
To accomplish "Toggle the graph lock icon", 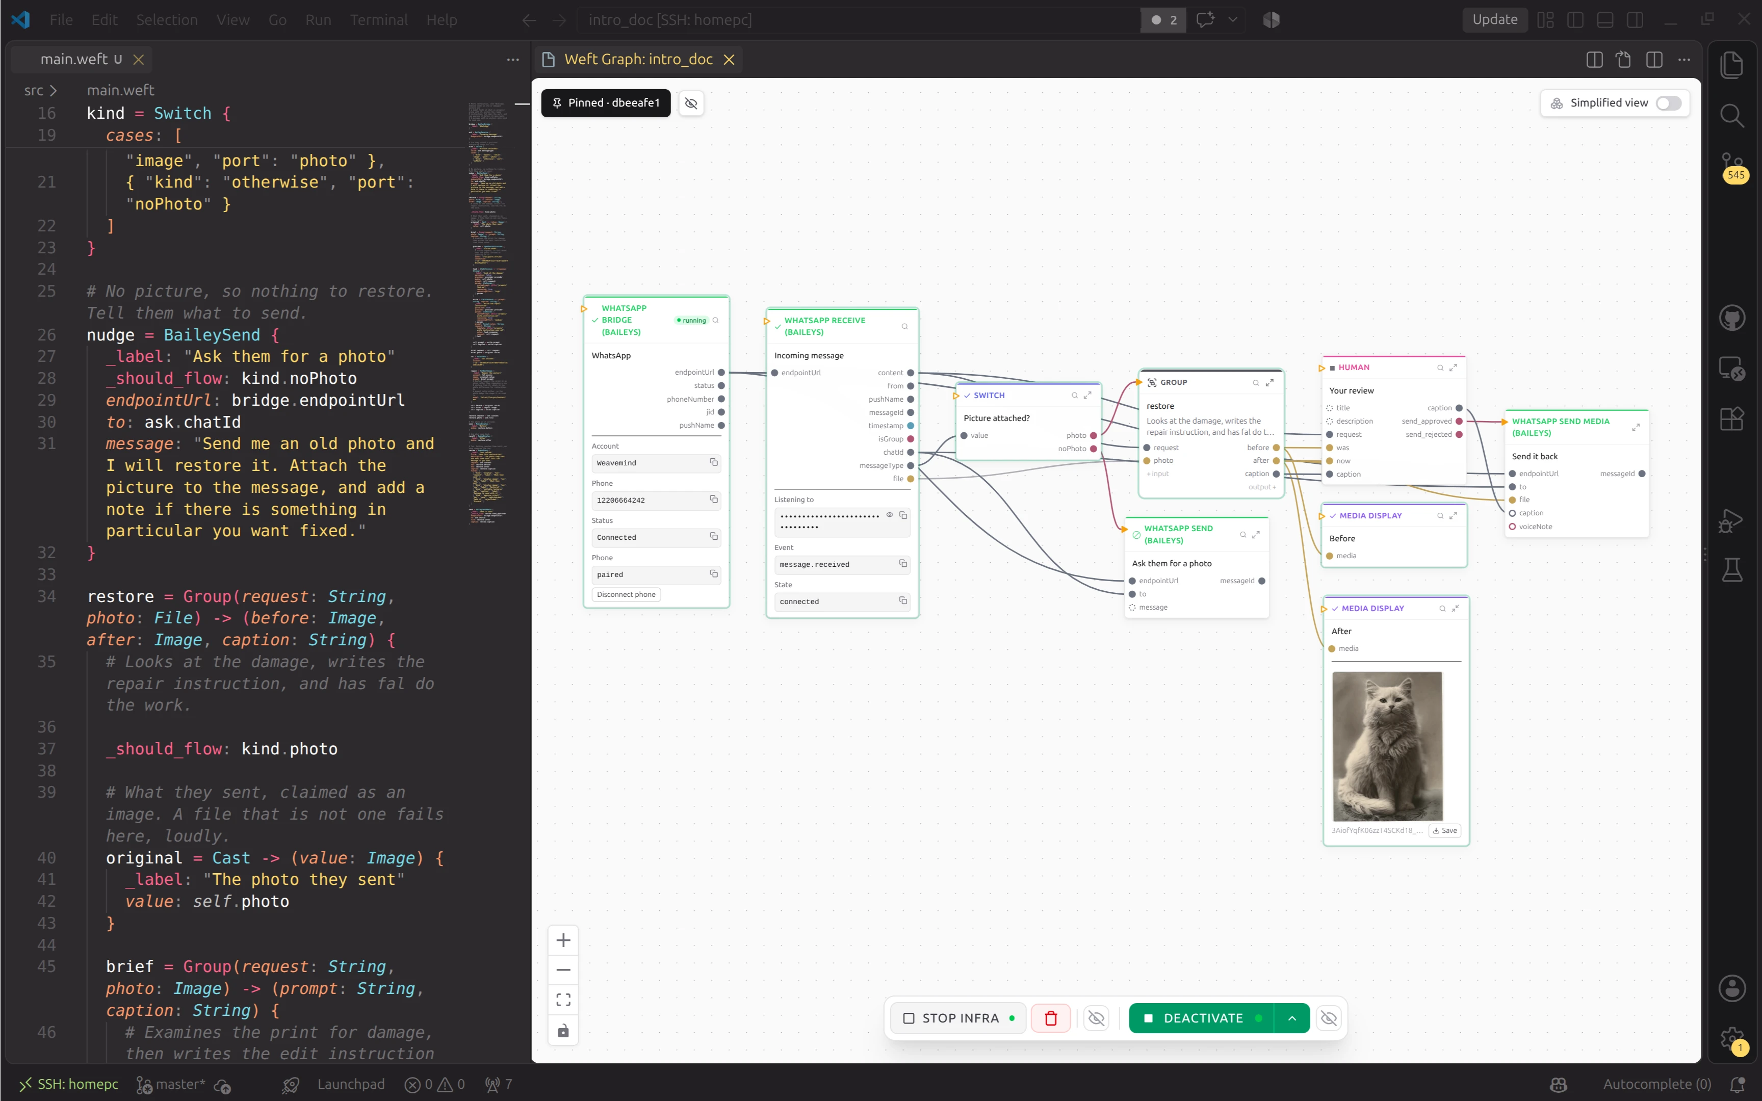I will pyautogui.click(x=563, y=1030).
